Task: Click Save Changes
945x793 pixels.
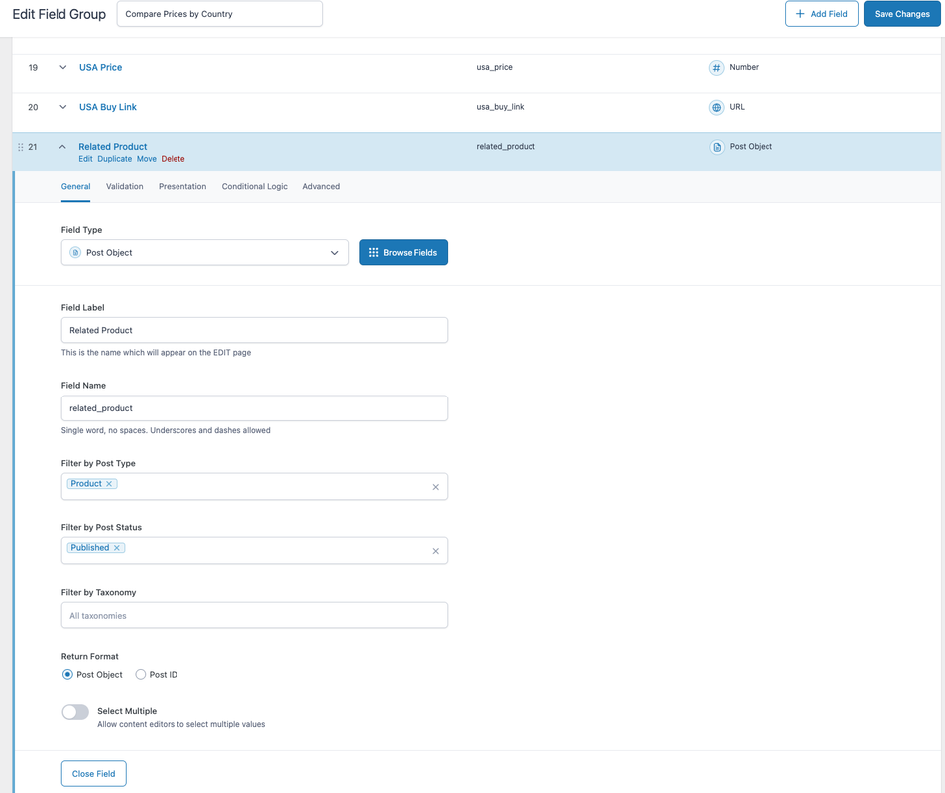Action: pos(901,14)
